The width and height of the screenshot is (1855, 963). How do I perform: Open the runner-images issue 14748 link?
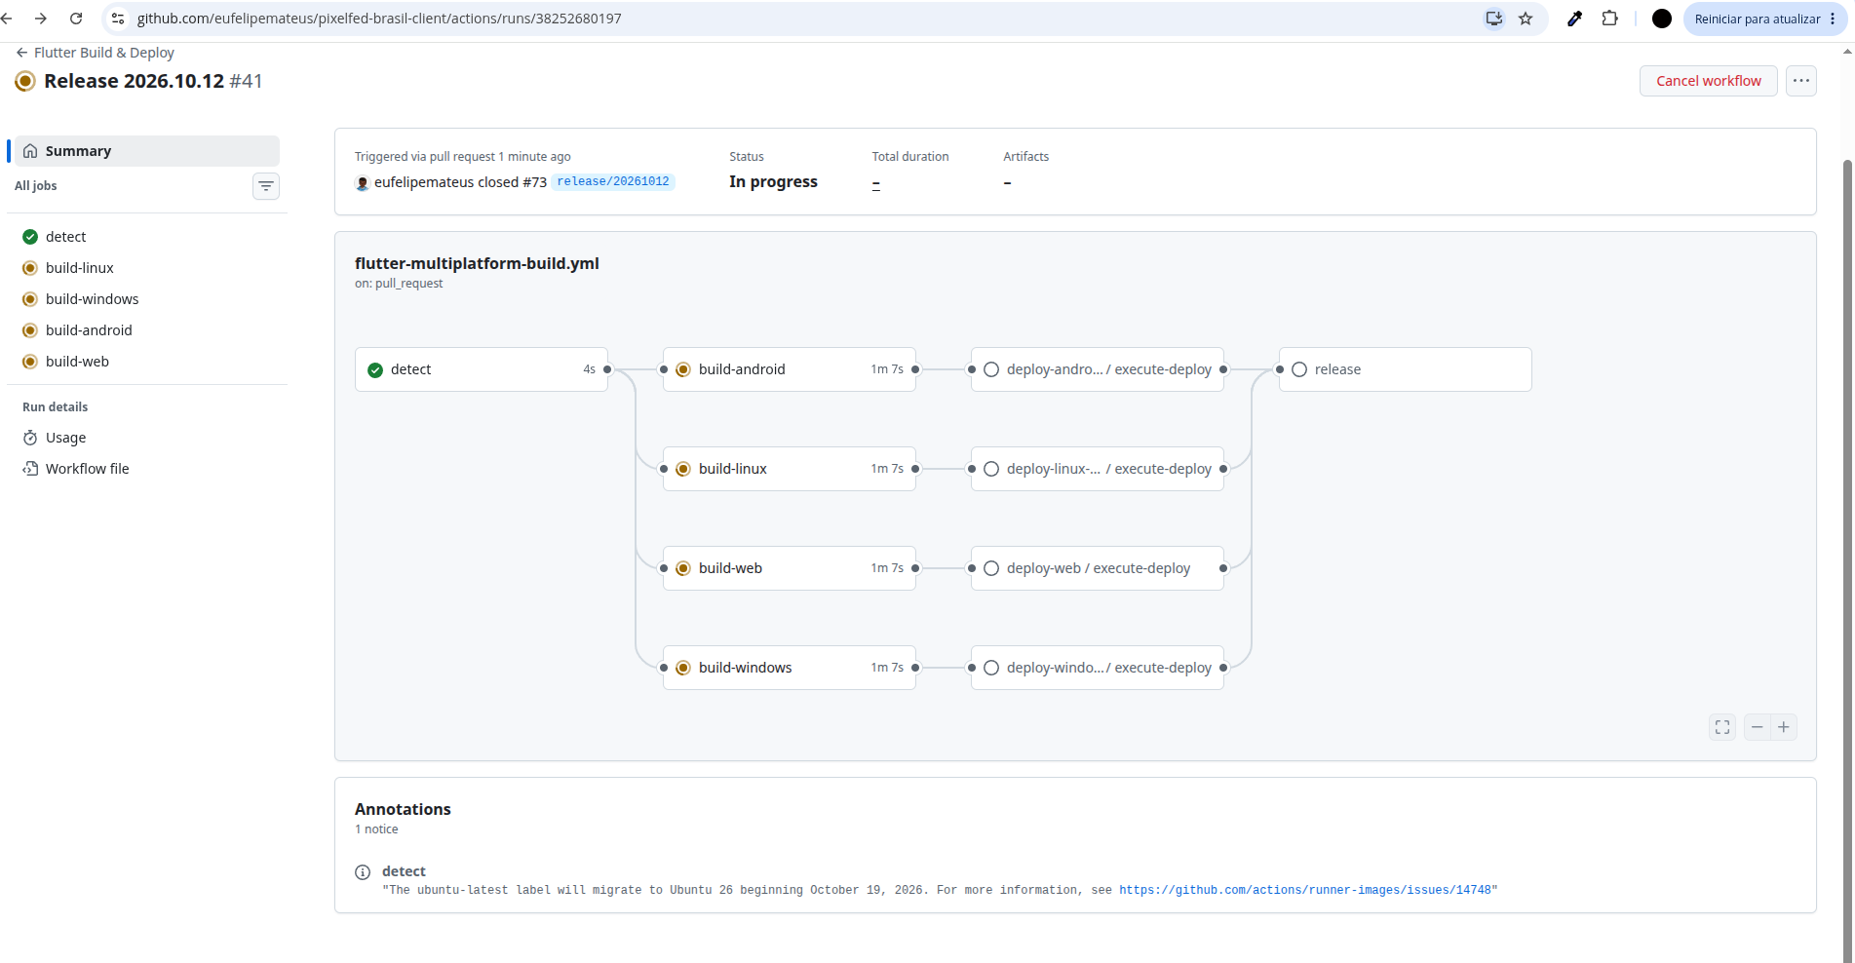(x=1304, y=890)
